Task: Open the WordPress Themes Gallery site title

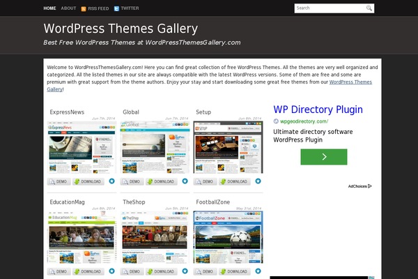Action: click(121, 29)
